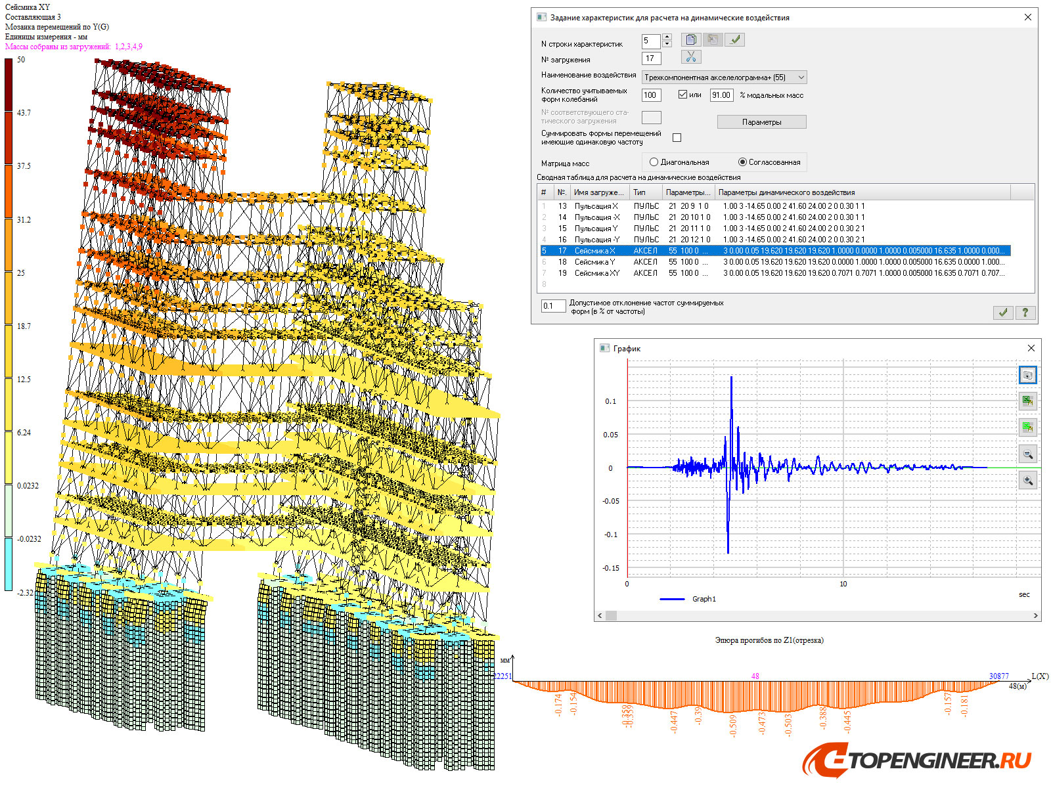Close the График window
The height and width of the screenshot is (788, 1051).
[x=1031, y=348]
